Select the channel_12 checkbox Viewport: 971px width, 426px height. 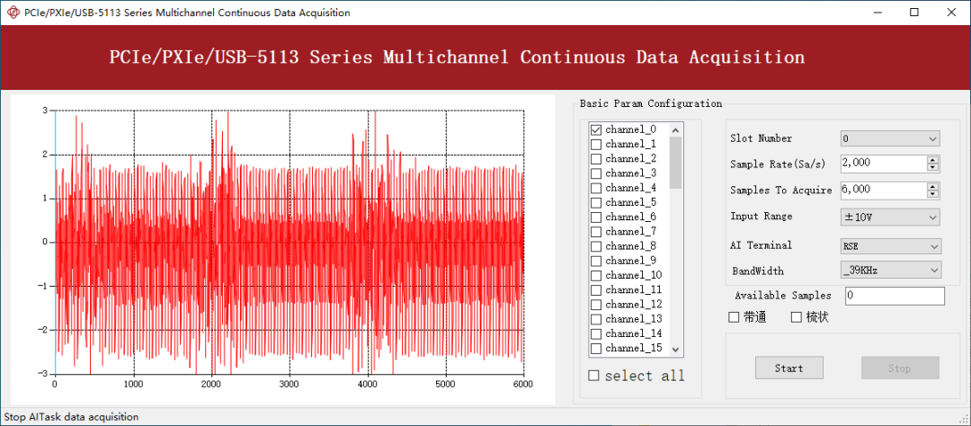coord(596,305)
